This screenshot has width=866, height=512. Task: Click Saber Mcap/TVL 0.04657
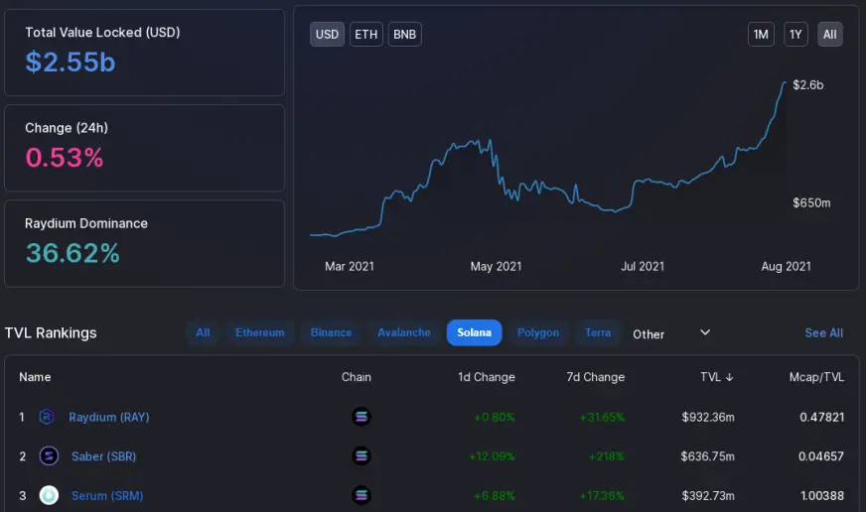[x=820, y=456]
